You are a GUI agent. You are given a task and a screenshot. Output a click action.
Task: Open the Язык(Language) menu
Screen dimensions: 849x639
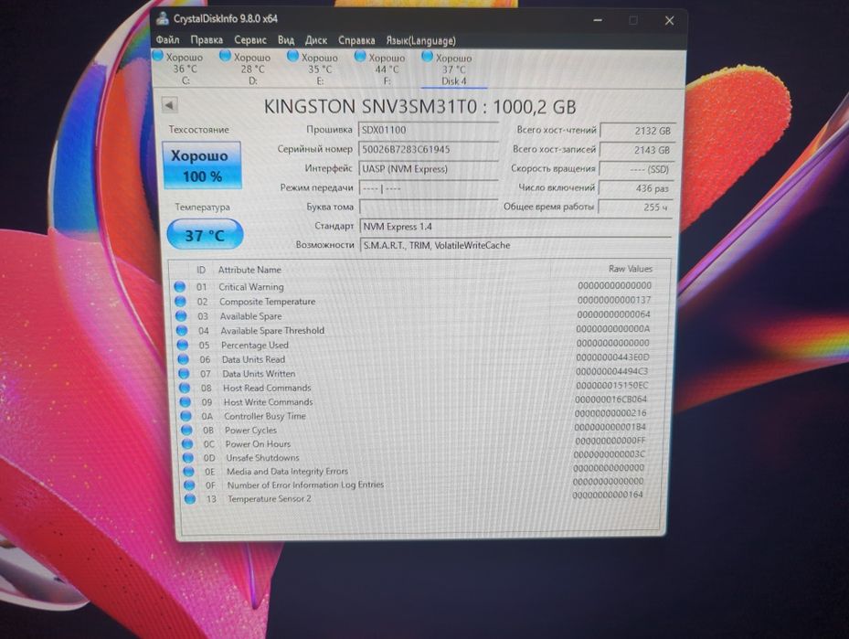tap(420, 40)
